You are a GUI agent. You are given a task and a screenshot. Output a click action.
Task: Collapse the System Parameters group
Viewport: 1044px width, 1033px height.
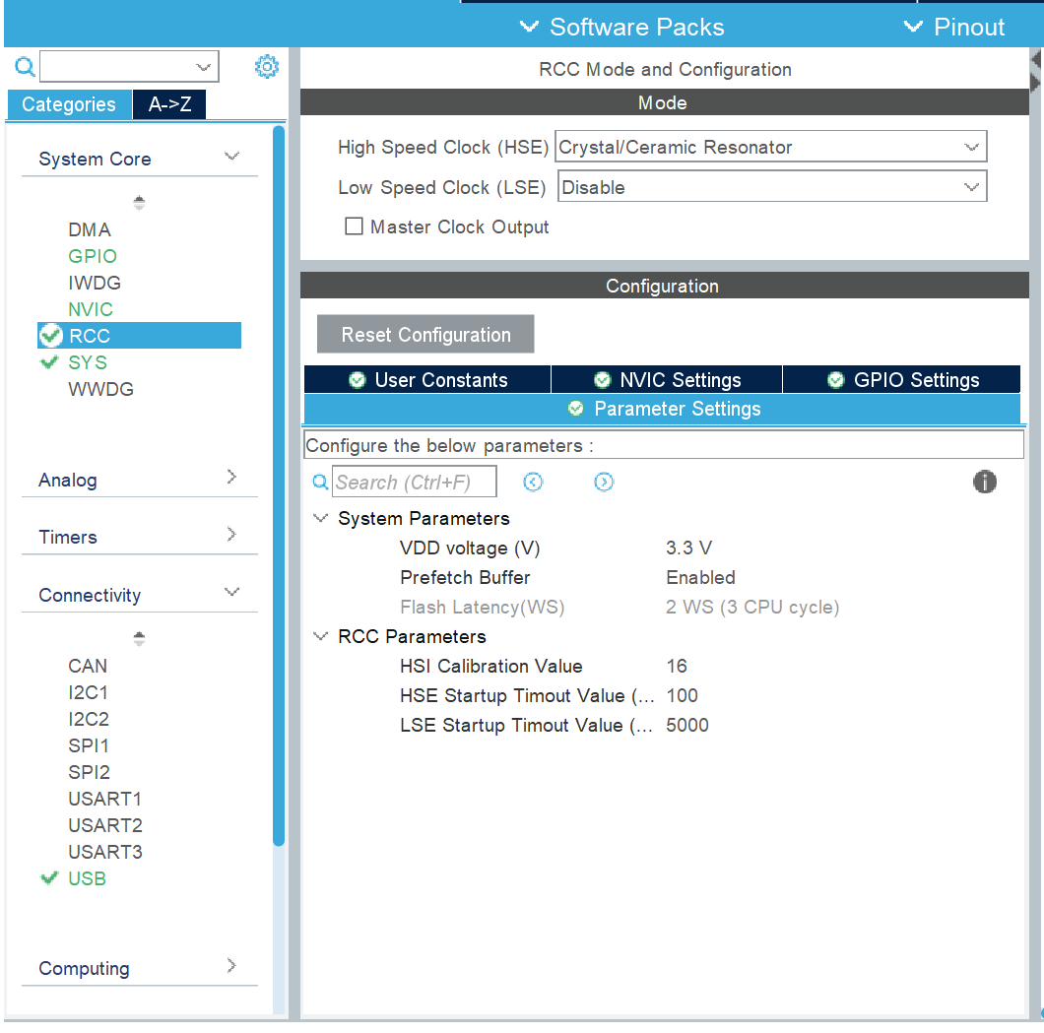click(x=320, y=518)
